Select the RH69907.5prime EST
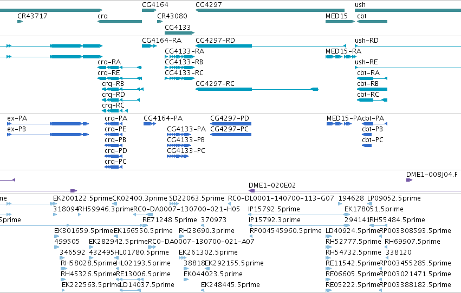This screenshot has width=461, height=293. 387,247
